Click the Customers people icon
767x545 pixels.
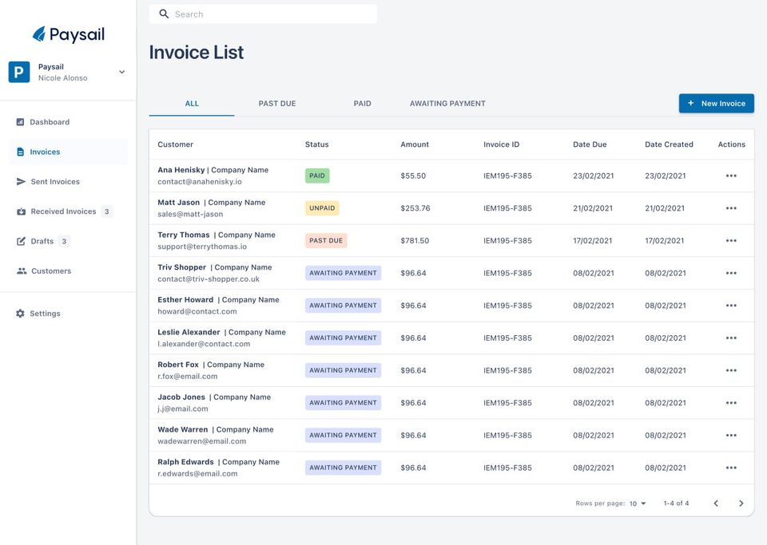22,271
